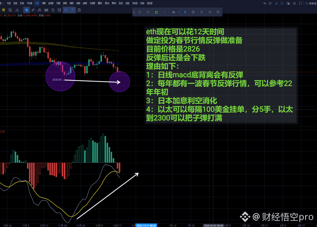Select the magnet snap tool
Image resolution: width=317 pixels, height=227 pixels.
tap(66, 10)
